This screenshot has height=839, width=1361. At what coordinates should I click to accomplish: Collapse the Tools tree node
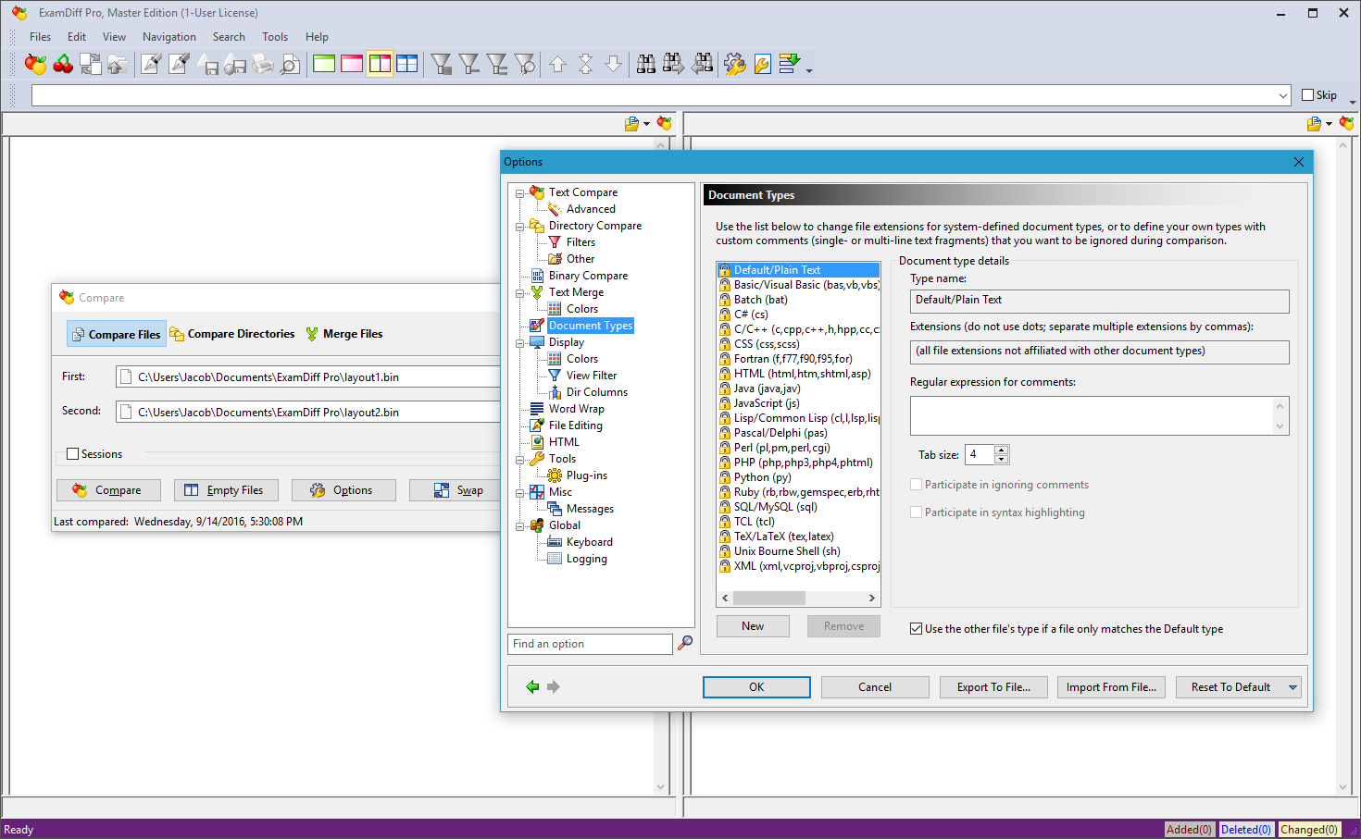520,460
